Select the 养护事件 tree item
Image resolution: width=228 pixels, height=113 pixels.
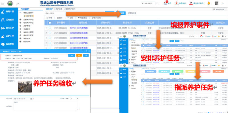[29, 16]
